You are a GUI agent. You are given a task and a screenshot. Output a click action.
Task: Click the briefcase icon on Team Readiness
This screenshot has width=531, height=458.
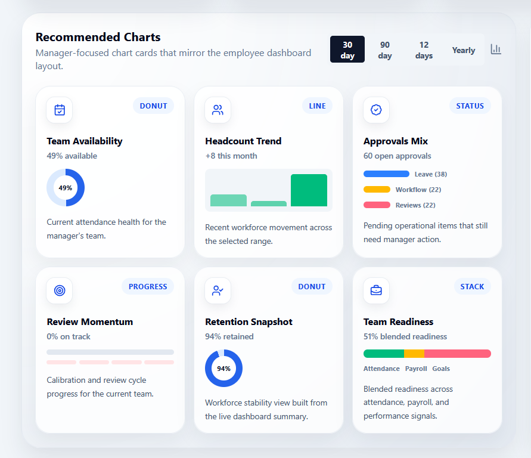pos(376,290)
